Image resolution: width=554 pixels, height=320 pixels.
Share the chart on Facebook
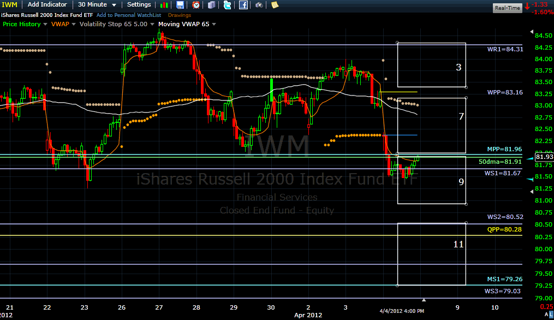pyautogui.click(x=243, y=5)
